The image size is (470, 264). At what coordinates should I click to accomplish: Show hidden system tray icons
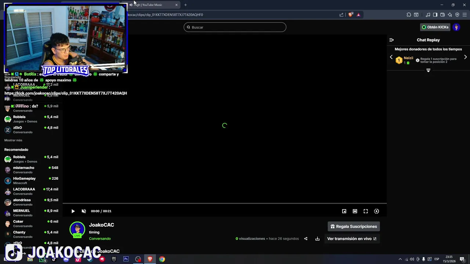pos(400,259)
